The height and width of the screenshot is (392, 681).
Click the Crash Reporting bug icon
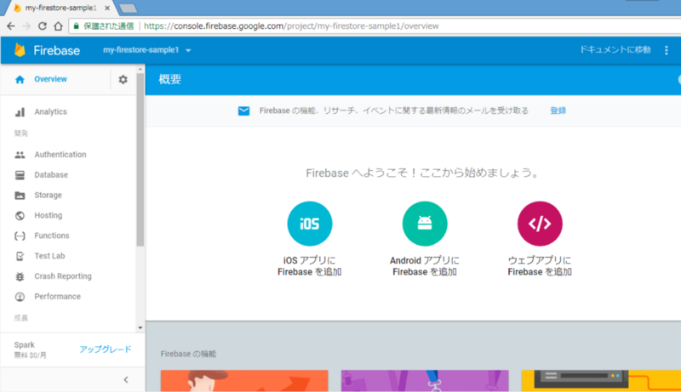pos(20,276)
